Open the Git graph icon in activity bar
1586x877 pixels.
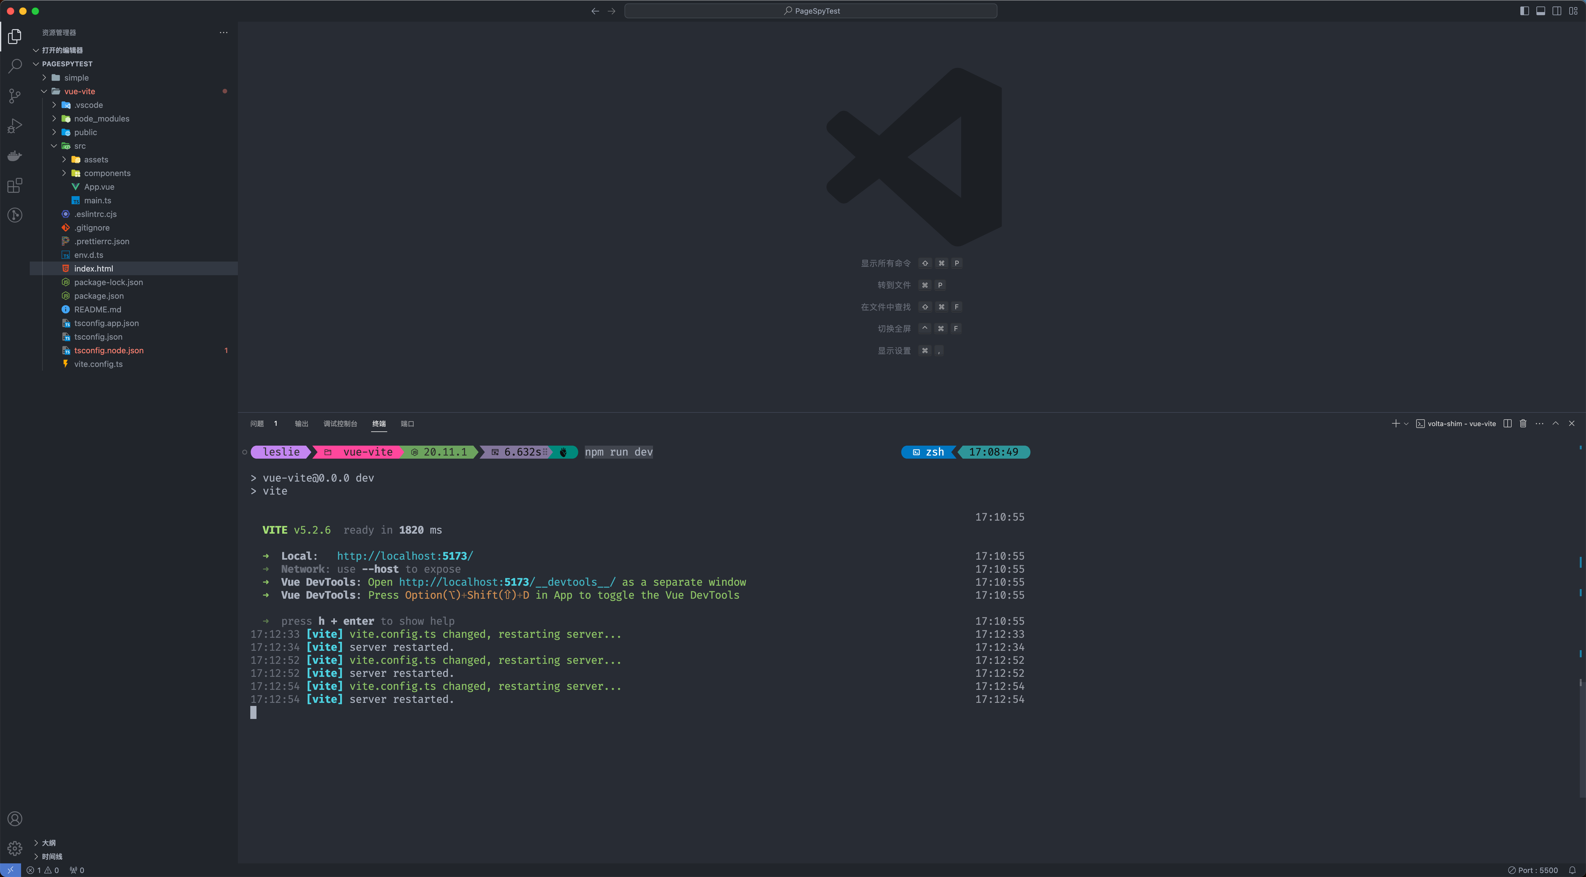pyautogui.click(x=15, y=215)
